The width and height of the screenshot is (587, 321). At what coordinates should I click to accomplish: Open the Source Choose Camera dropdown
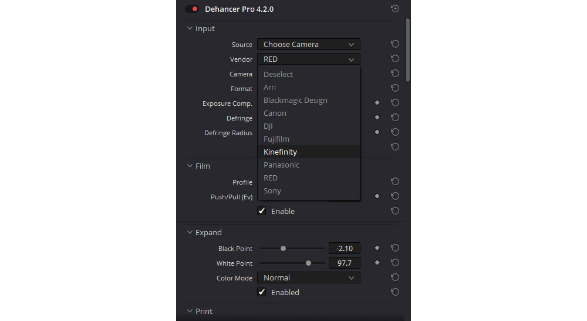[309, 44]
